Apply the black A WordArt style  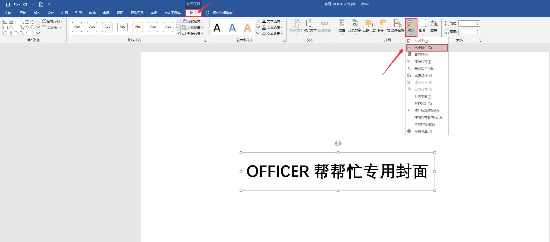217,27
